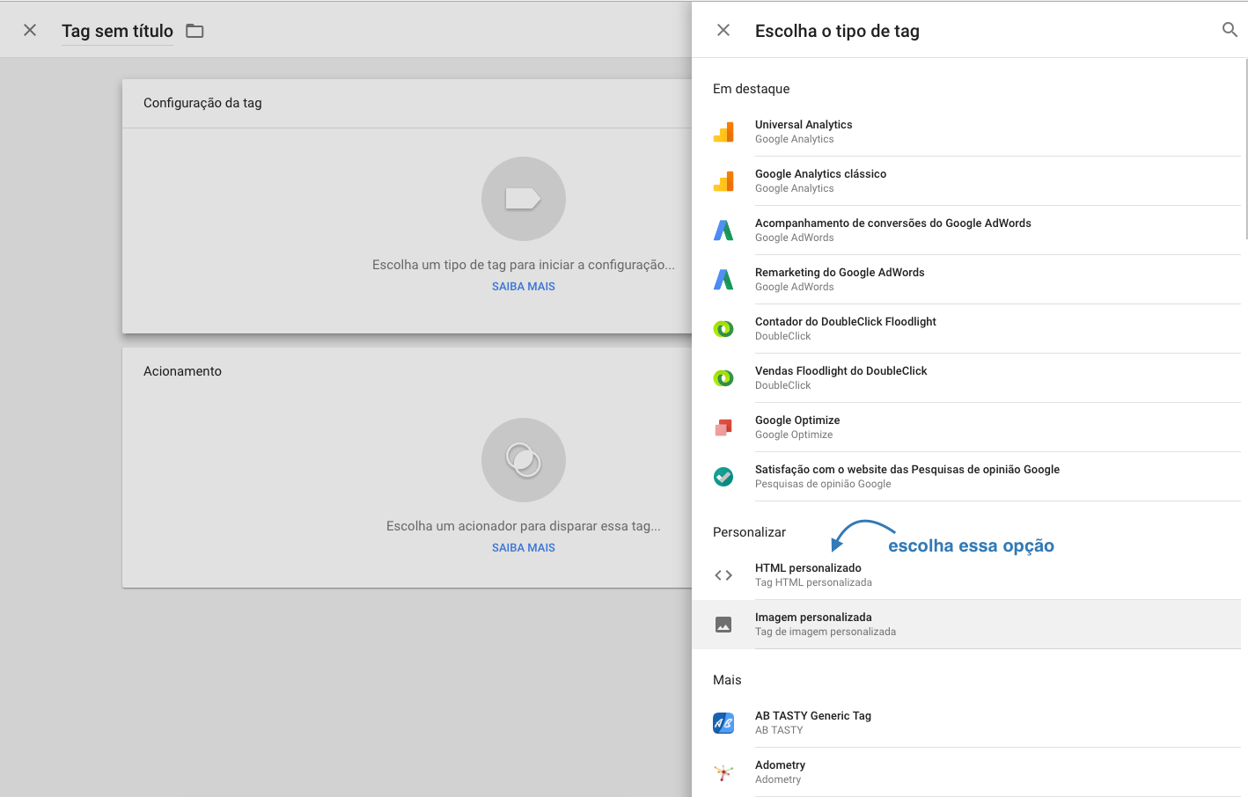Screen dimensions: 1248x797
Task: Click 'Escolha um acionador' prompt text
Action: coord(524,526)
